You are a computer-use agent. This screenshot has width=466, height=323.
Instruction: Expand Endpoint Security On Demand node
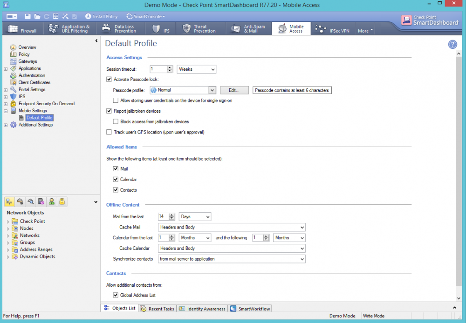click(x=6, y=104)
